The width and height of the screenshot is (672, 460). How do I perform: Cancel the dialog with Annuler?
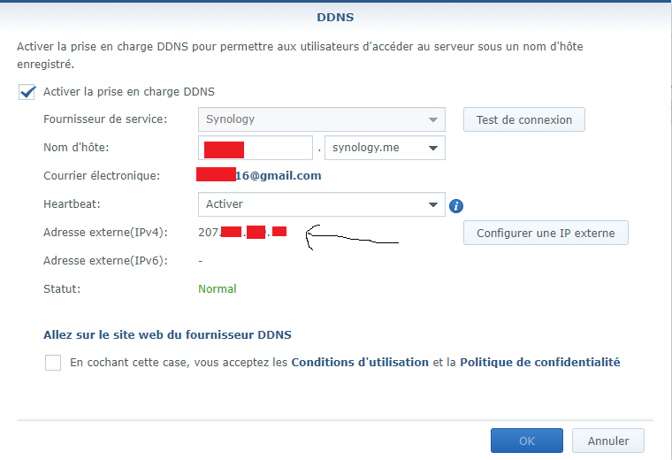coord(607,441)
